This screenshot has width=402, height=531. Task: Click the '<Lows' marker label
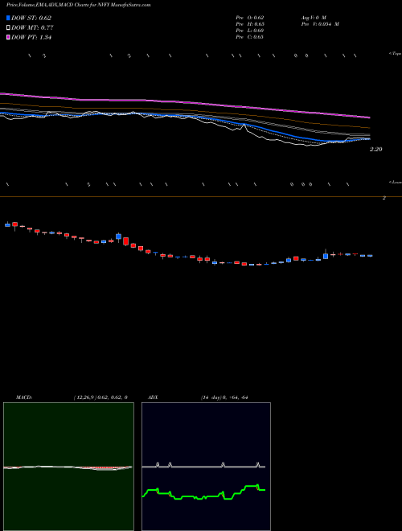(x=395, y=182)
